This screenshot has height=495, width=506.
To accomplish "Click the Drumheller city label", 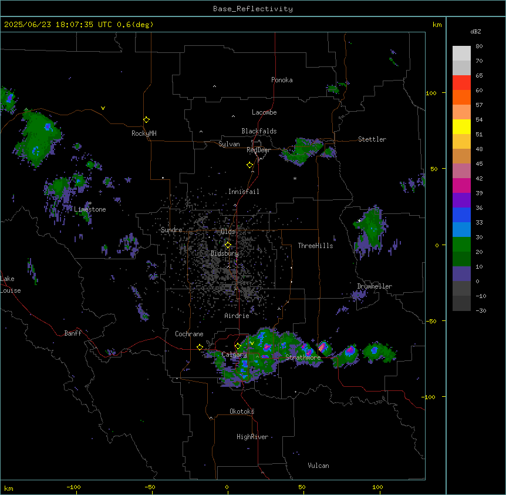I will (375, 286).
